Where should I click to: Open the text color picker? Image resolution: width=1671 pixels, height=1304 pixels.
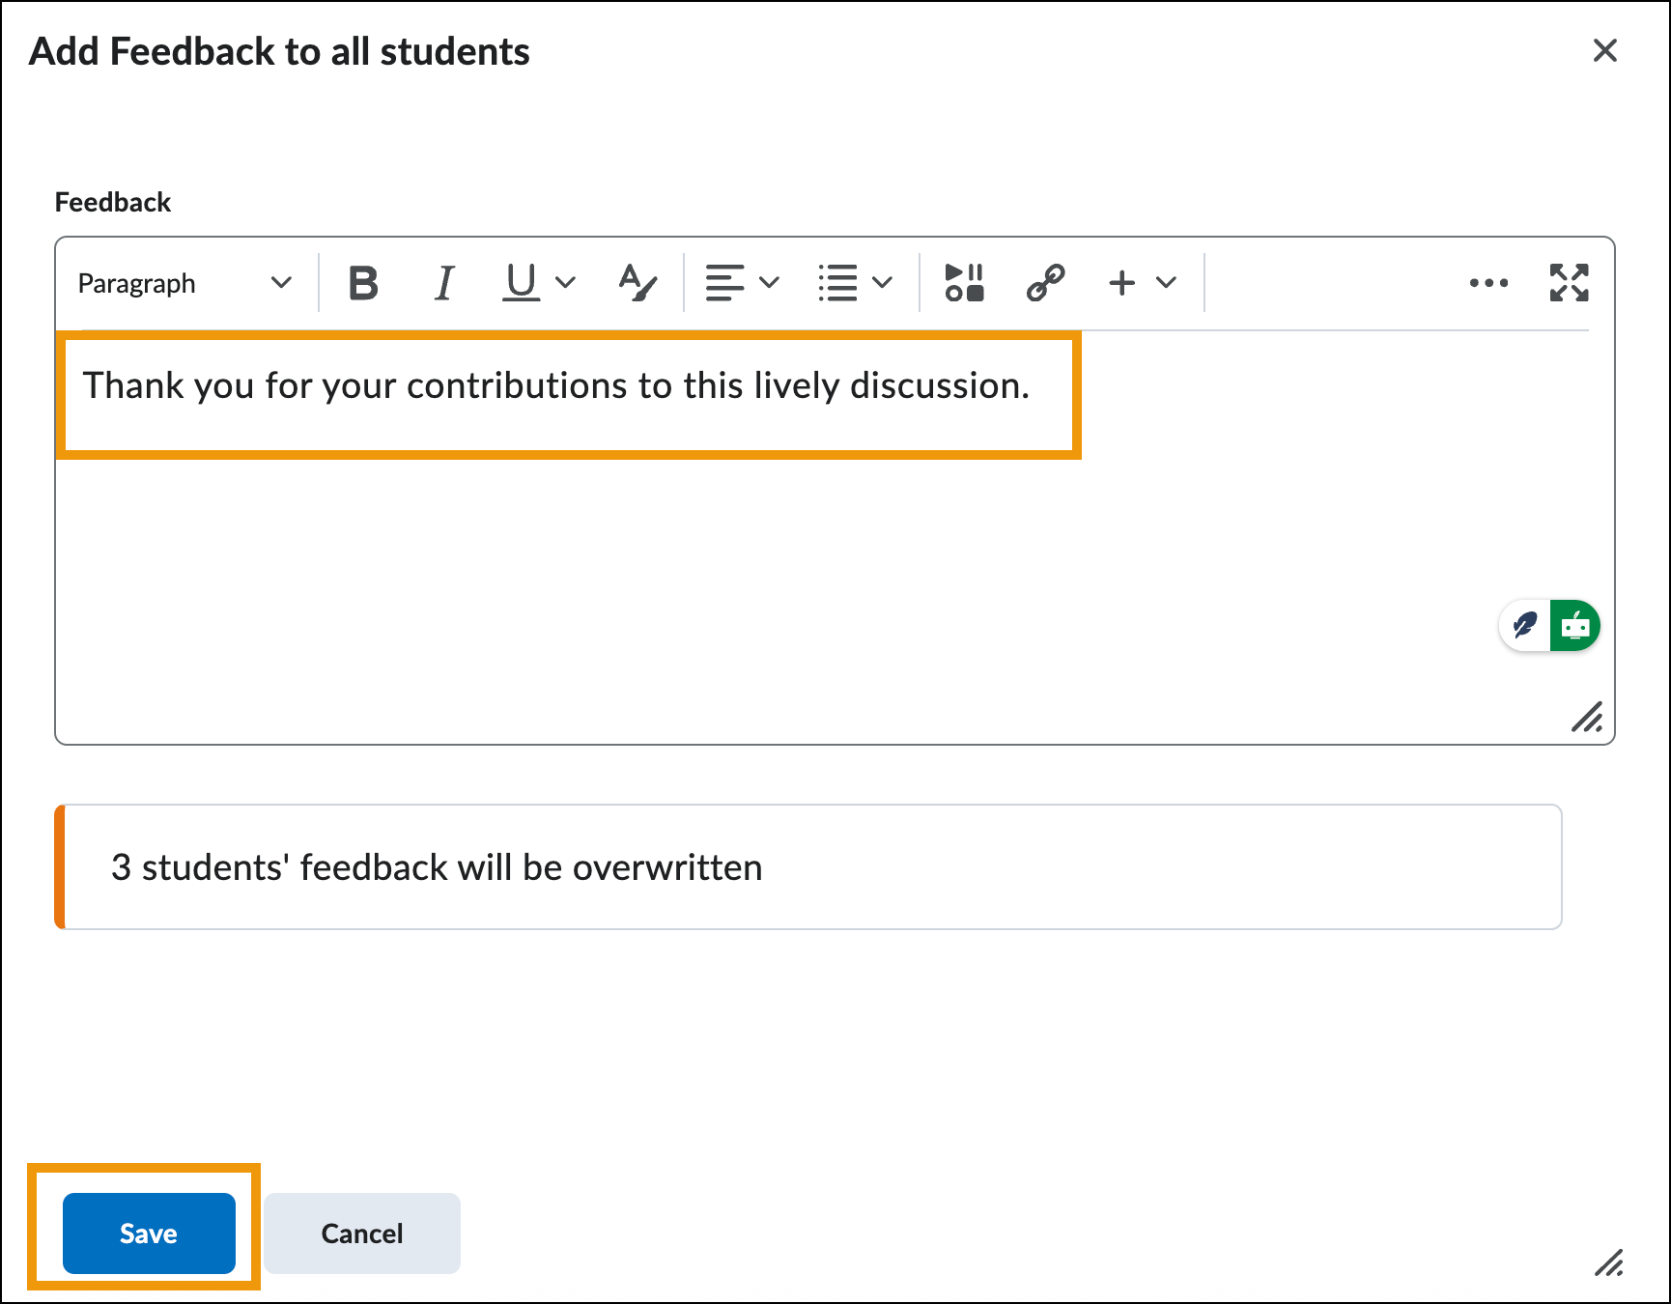pyautogui.click(x=637, y=283)
